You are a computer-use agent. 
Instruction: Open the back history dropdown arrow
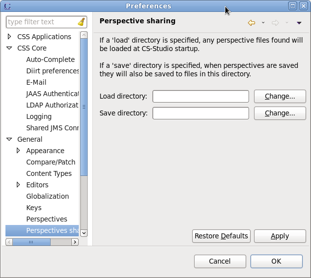[263, 23]
